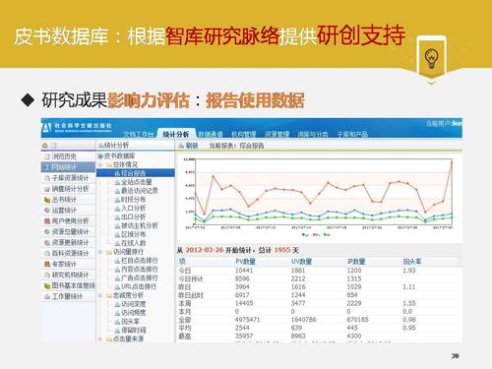The height and width of the screenshot is (369, 492).
Task: Click the lightbulb icon on the slide banner
Action: [x=431, y=58]
